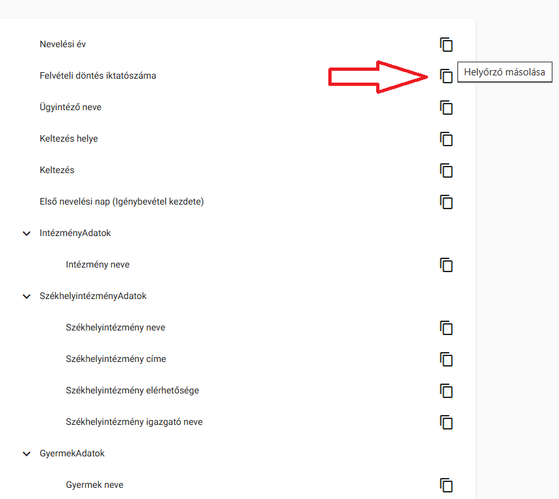Click the Székhelyintézmény igazgató neve text
This screenshot has width=559, height=499.
click(134, 422)
